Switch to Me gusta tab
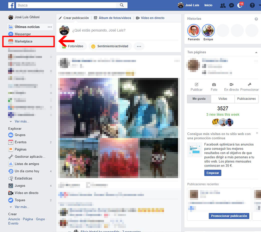Screen dimensions: 261x232 click(199, 99)
